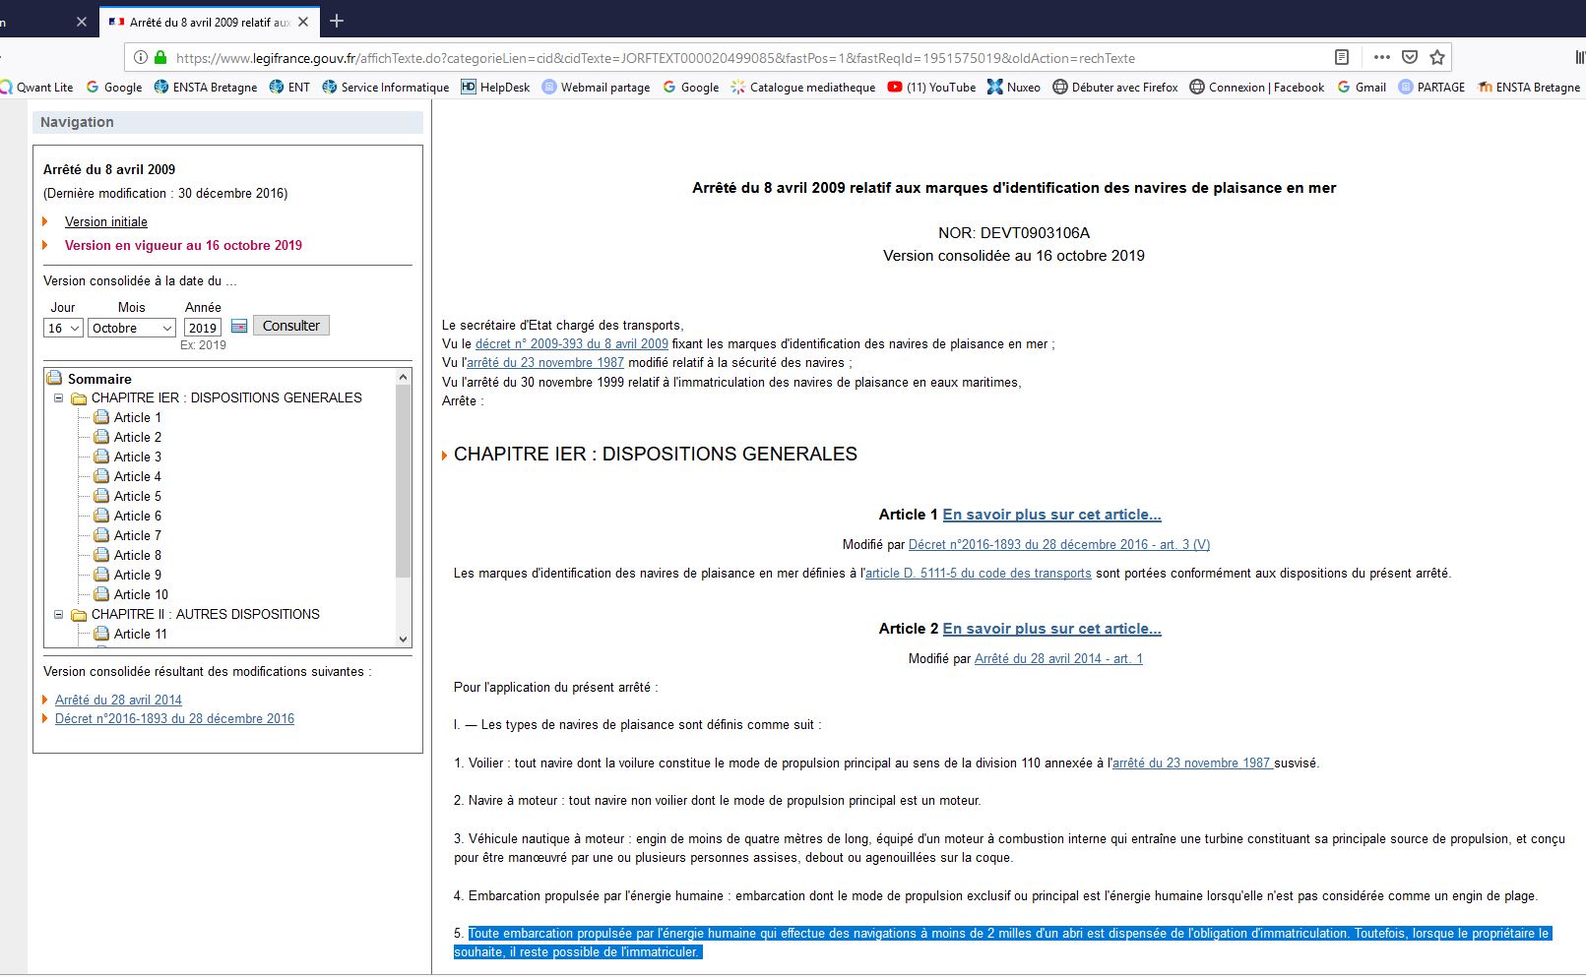
Task: Click the Pocket save icon
Action: tap(1410, 57)
